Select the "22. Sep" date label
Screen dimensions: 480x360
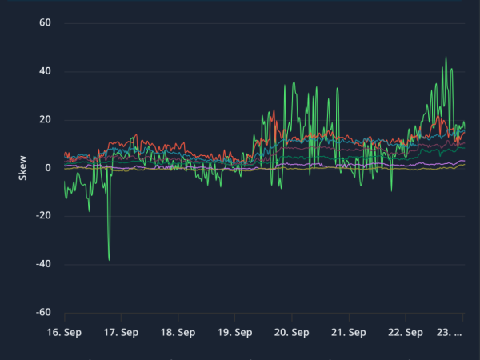[406, 333]
